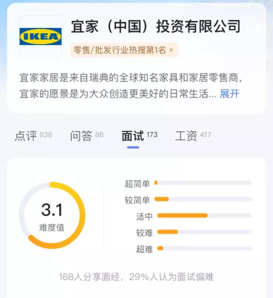Select the 面试 interview tab
Screen dimensions: 273x298
point(139,136)
